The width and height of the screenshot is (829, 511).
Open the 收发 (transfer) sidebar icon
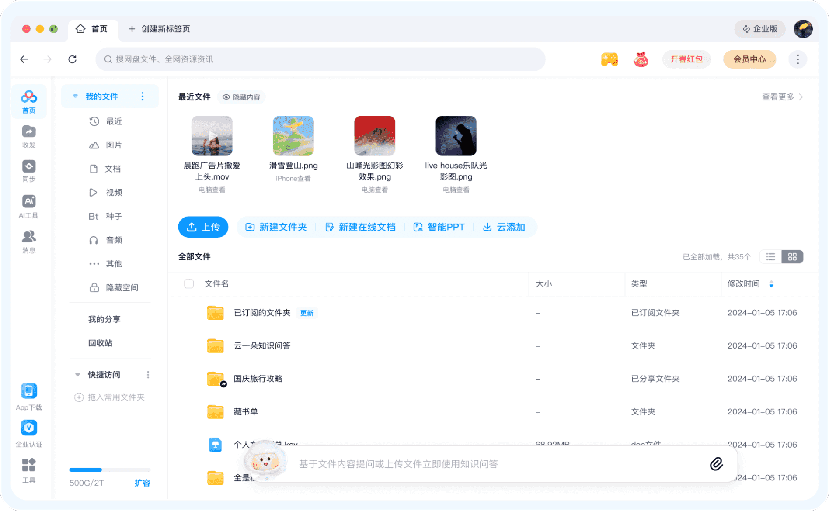29,132
